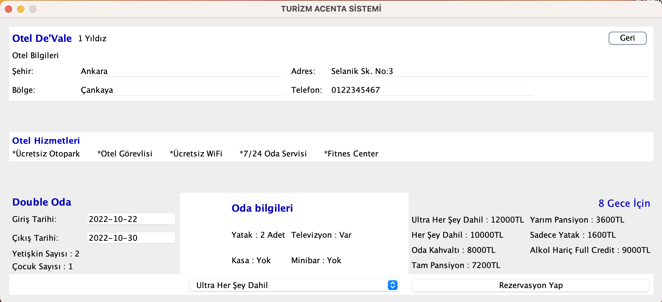Click the Giriş Tarihi date field
662x302 pixels.
(131, 219)
